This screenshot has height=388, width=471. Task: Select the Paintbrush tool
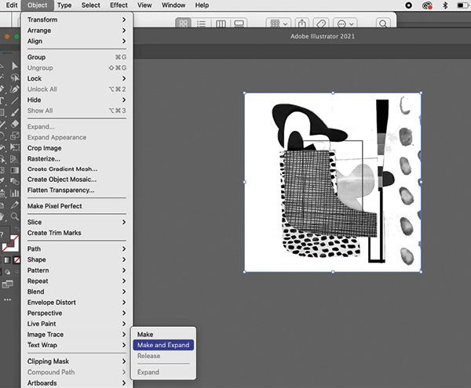point(14,112)
